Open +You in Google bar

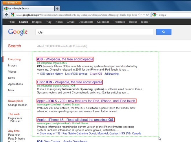click(x=12, y=22)
